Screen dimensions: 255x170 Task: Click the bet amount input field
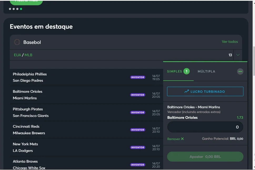205,127
